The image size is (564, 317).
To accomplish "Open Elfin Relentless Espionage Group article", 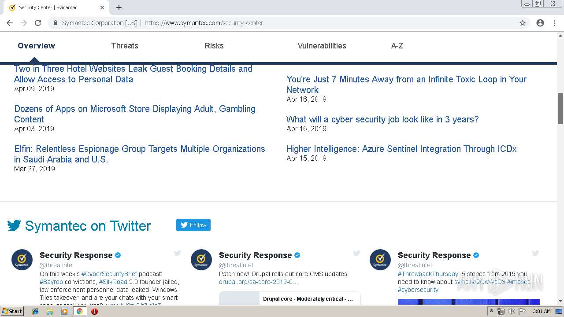I will point(140,154).
